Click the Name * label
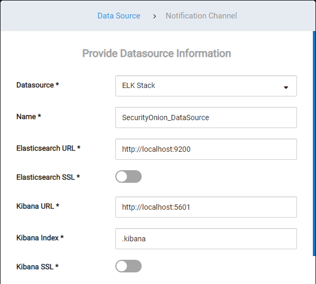The image size is (316, 284). (28, 116)
